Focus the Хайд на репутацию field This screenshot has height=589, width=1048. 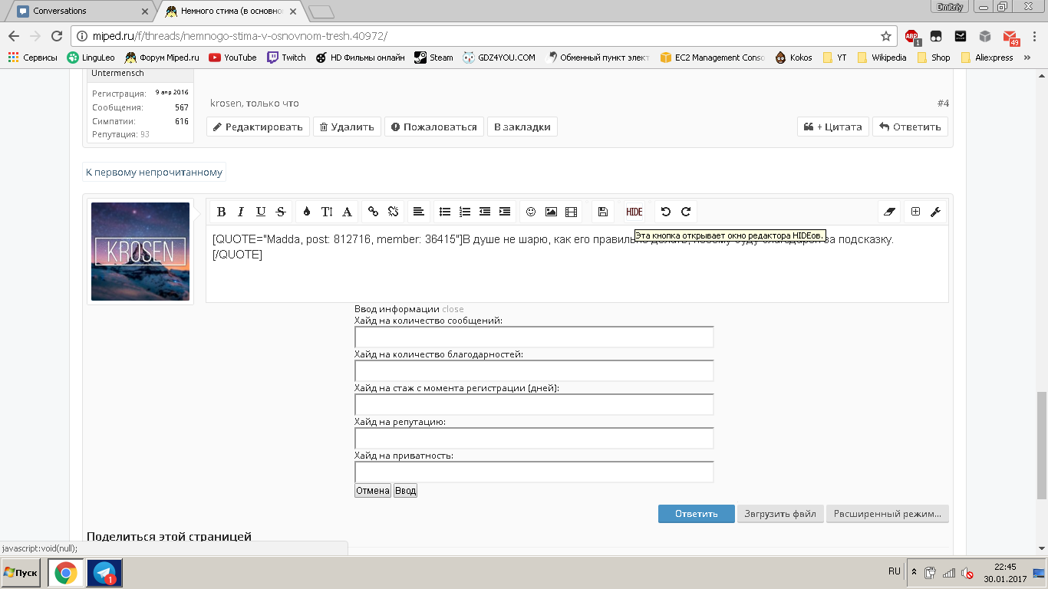(x=534, y=439)
